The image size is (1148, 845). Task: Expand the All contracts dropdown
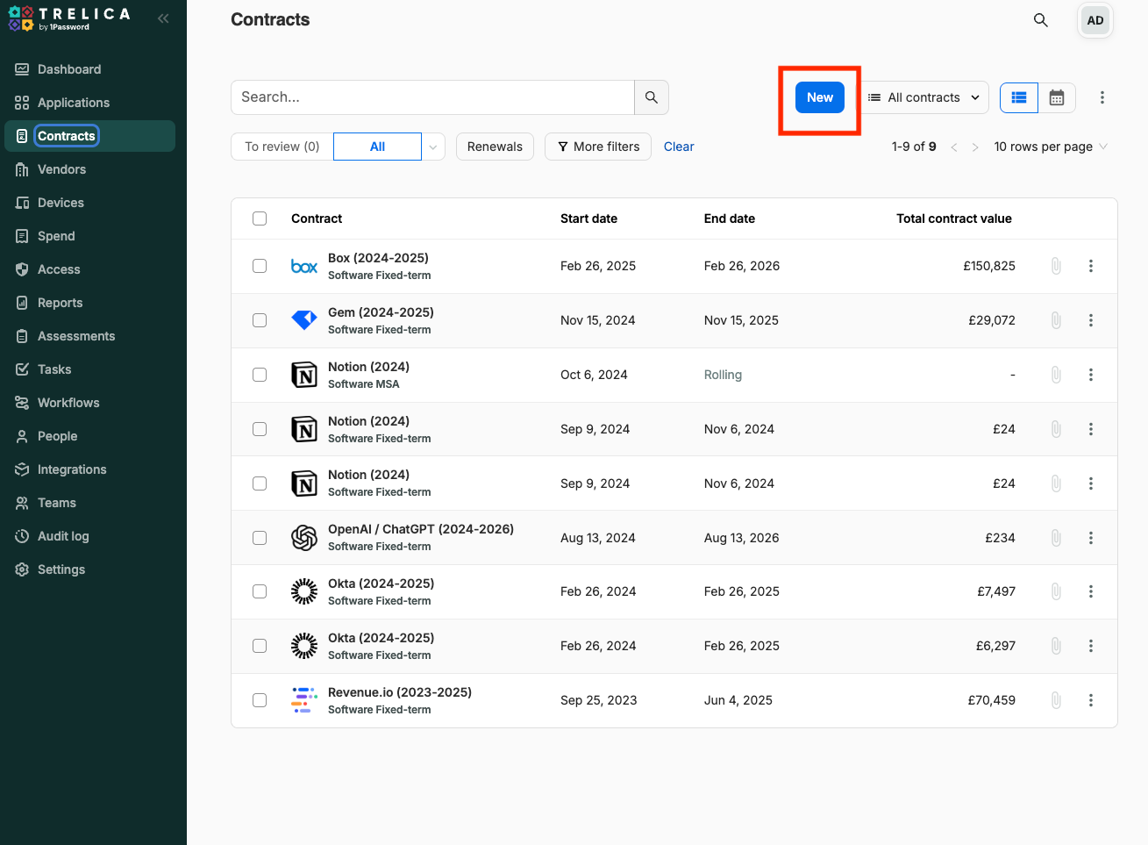924,97
